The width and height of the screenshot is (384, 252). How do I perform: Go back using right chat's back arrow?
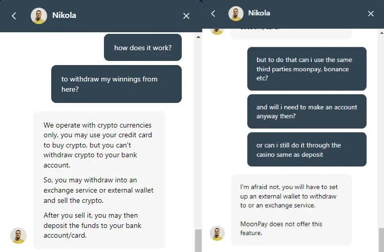click(213, 14)
